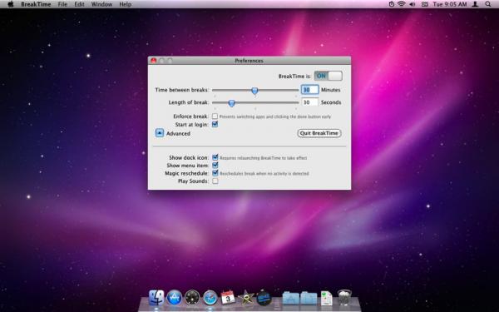
Task: Click the 'Length of break:' label
Action: [189, 102]
